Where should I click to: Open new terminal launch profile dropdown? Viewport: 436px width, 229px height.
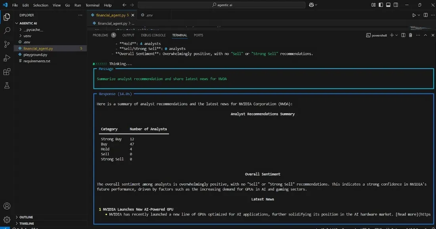396,35
